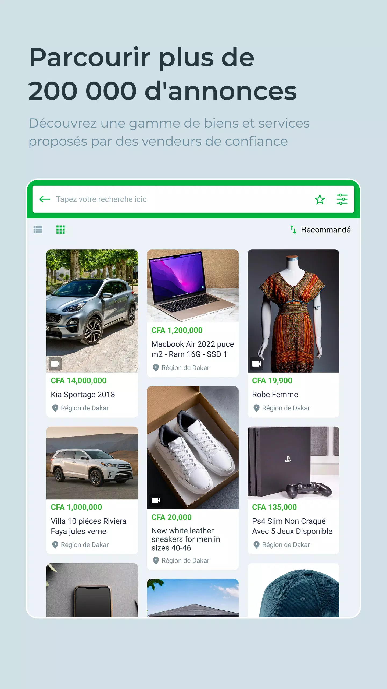This screenshot has width=387, height=689.
Task: Open the Robe Femme dress photo
Action: click(293, 311)
